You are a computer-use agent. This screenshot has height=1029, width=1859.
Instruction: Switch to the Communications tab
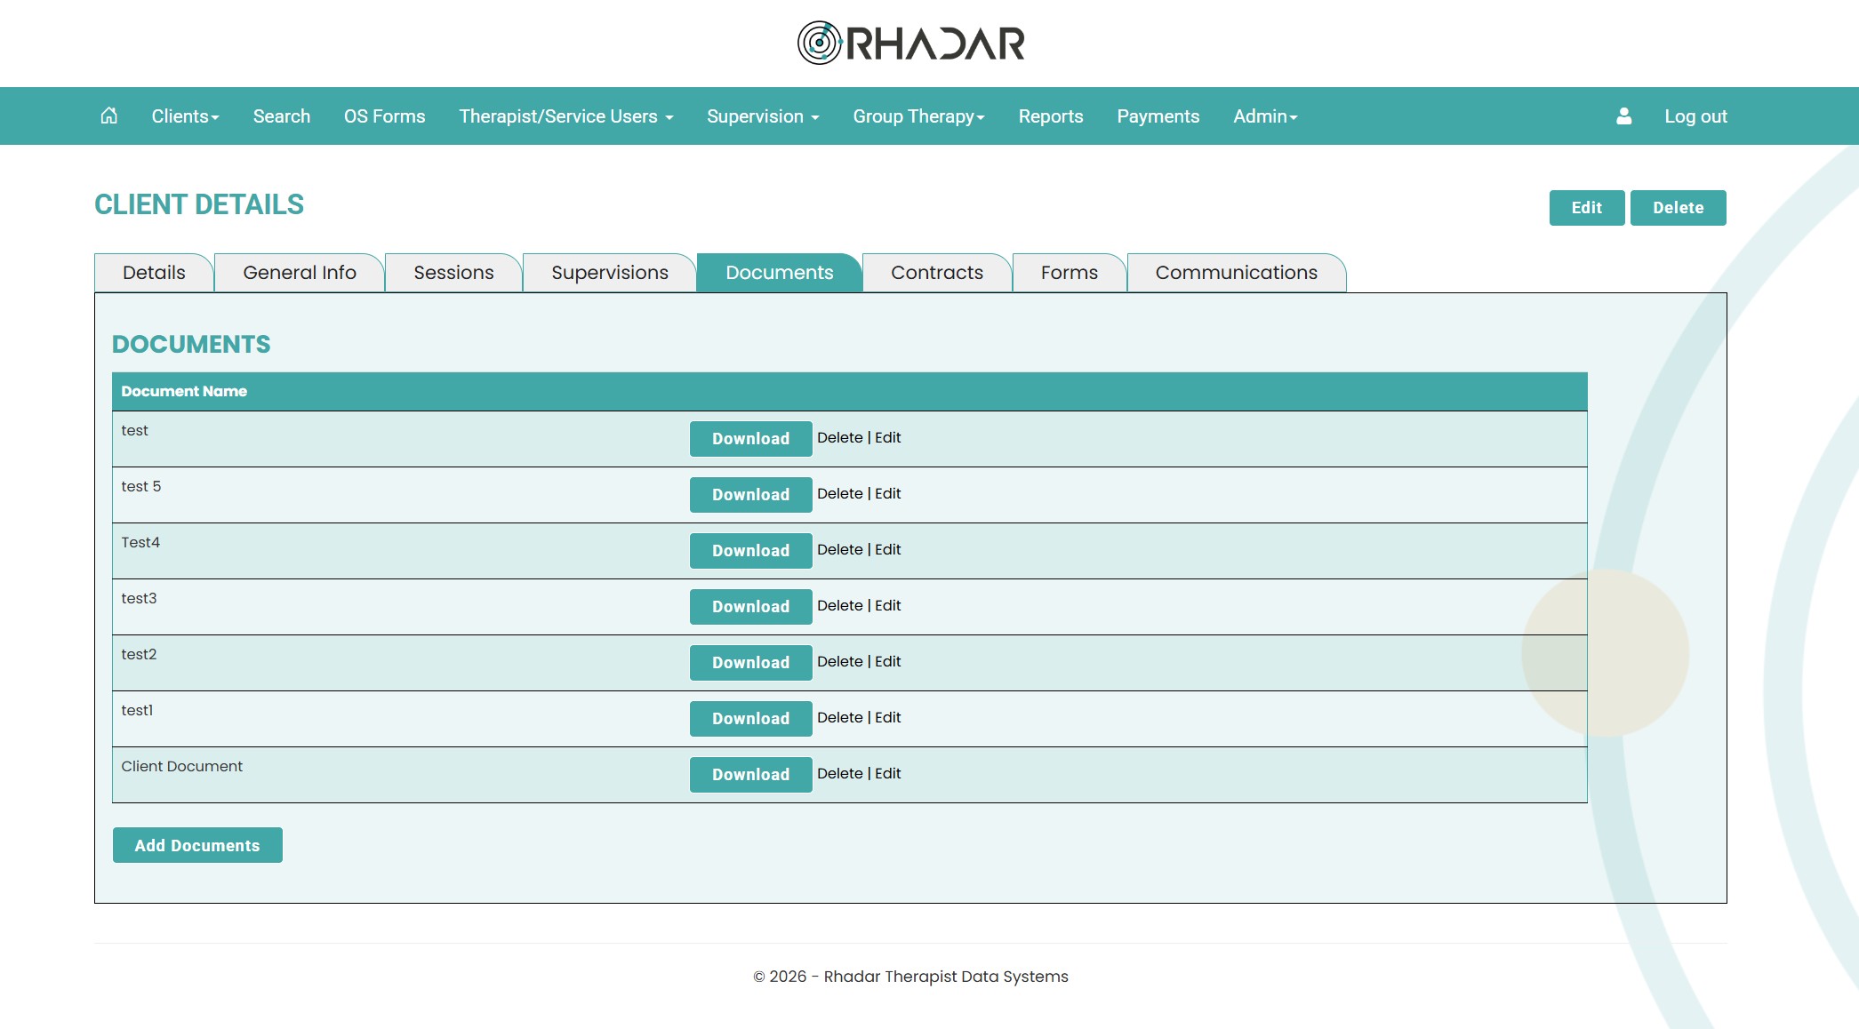(x=1237, y=273)
